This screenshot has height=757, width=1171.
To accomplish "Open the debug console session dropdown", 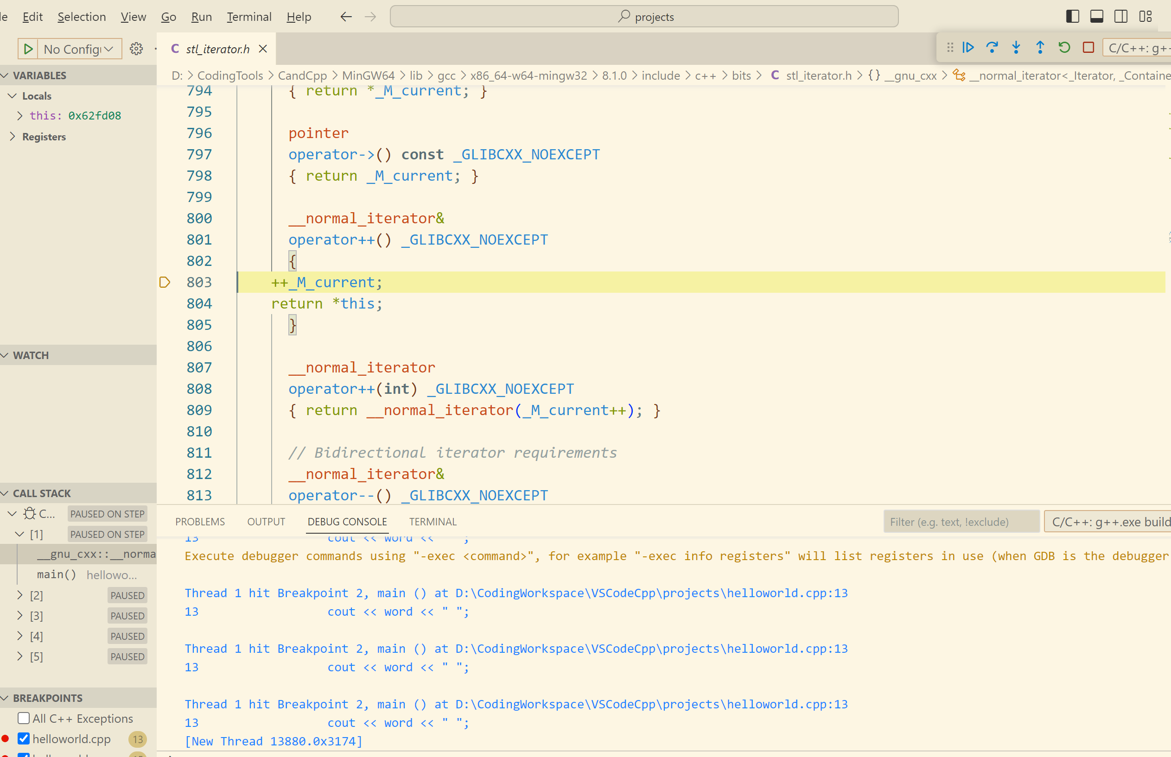I will point(1107,522).
